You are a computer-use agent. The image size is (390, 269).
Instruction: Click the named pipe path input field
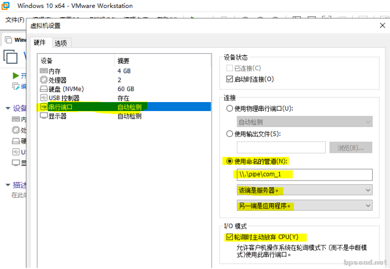pyautogui.click(x=305, y=175)
